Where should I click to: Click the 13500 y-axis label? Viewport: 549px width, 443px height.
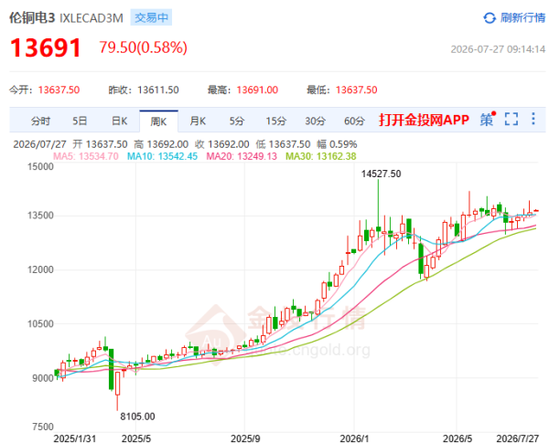40,215
